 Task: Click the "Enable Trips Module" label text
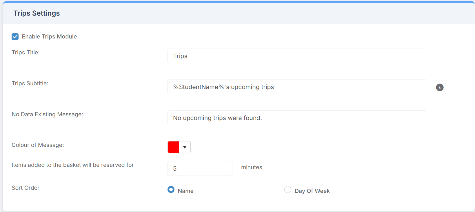[x=49, y=37]
